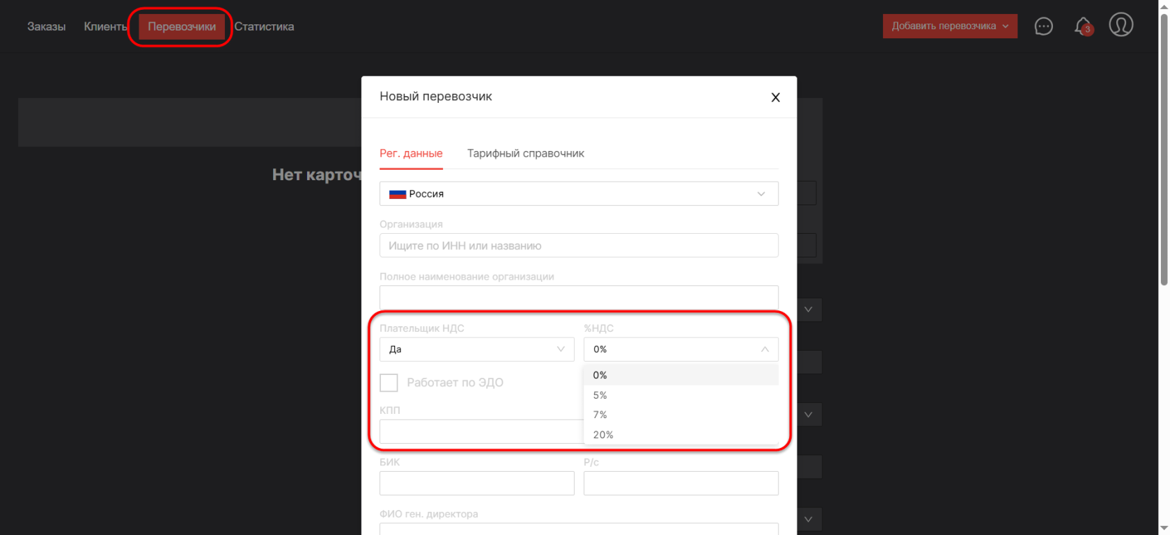Close the Новый перевозчик dialog
Screen dimensions: 1170x535
pos(775,97)
